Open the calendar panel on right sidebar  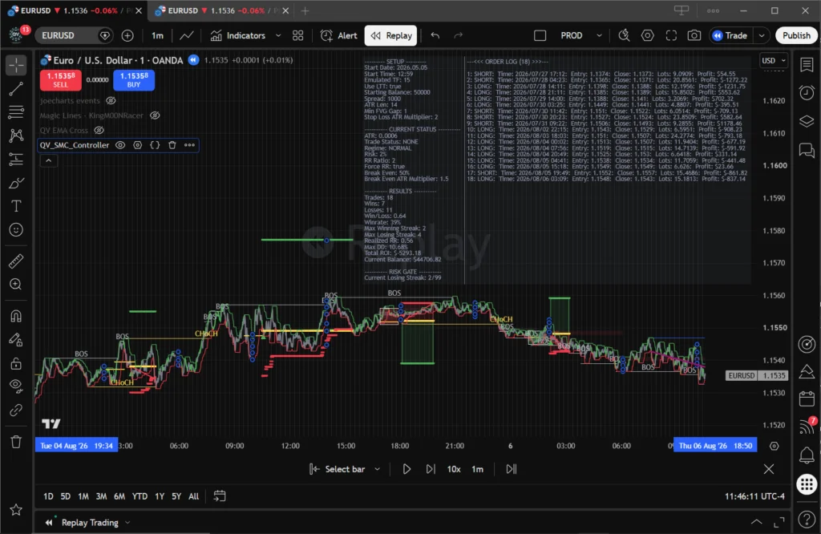pos(807,399)
